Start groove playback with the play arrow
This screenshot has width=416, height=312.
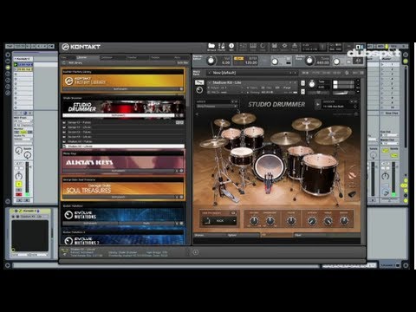tap(317, 104)
